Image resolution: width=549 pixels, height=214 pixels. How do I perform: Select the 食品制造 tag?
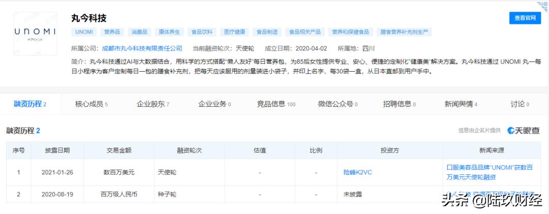[x=267, y=32]
